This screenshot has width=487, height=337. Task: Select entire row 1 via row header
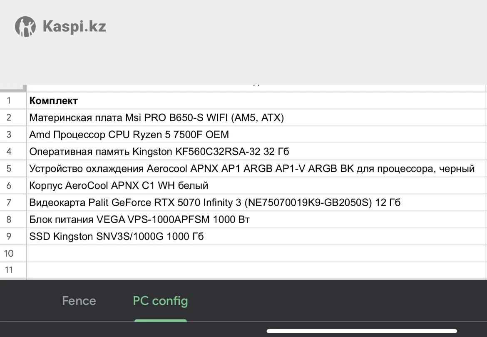[x=9, y=101]
